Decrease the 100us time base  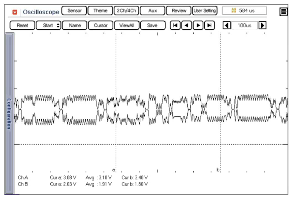(x=227, y=25)
